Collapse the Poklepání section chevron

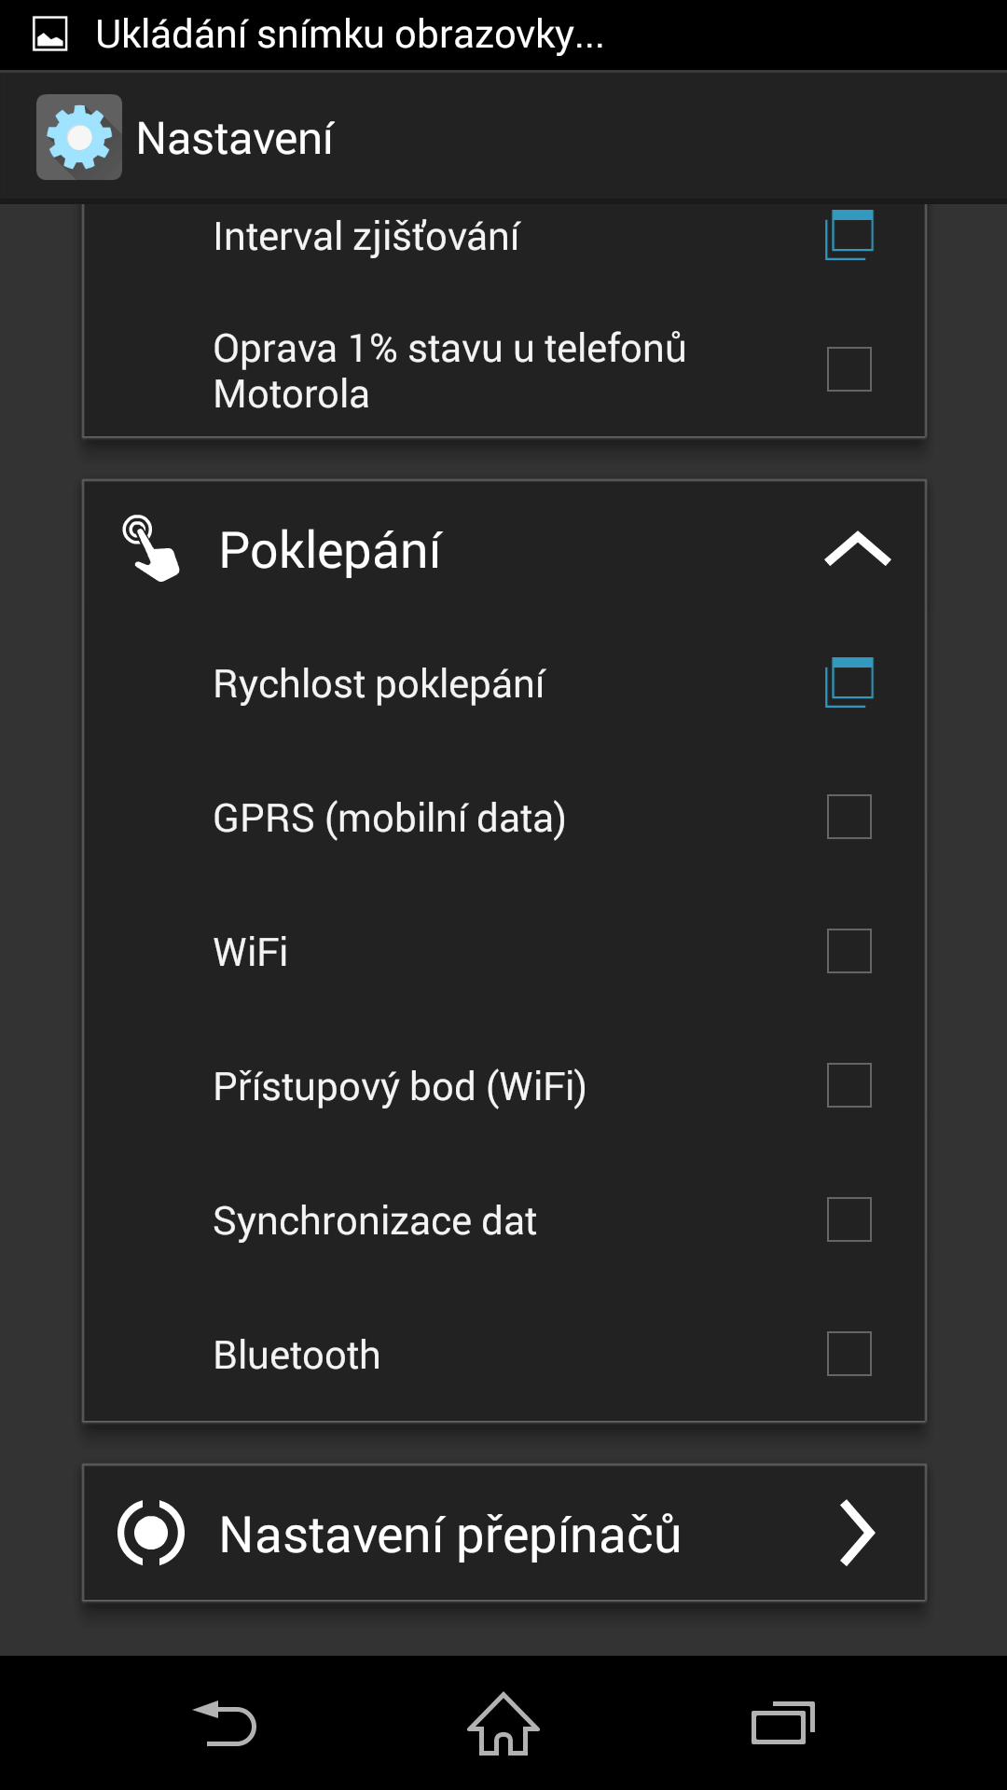[x=858, y=549]
